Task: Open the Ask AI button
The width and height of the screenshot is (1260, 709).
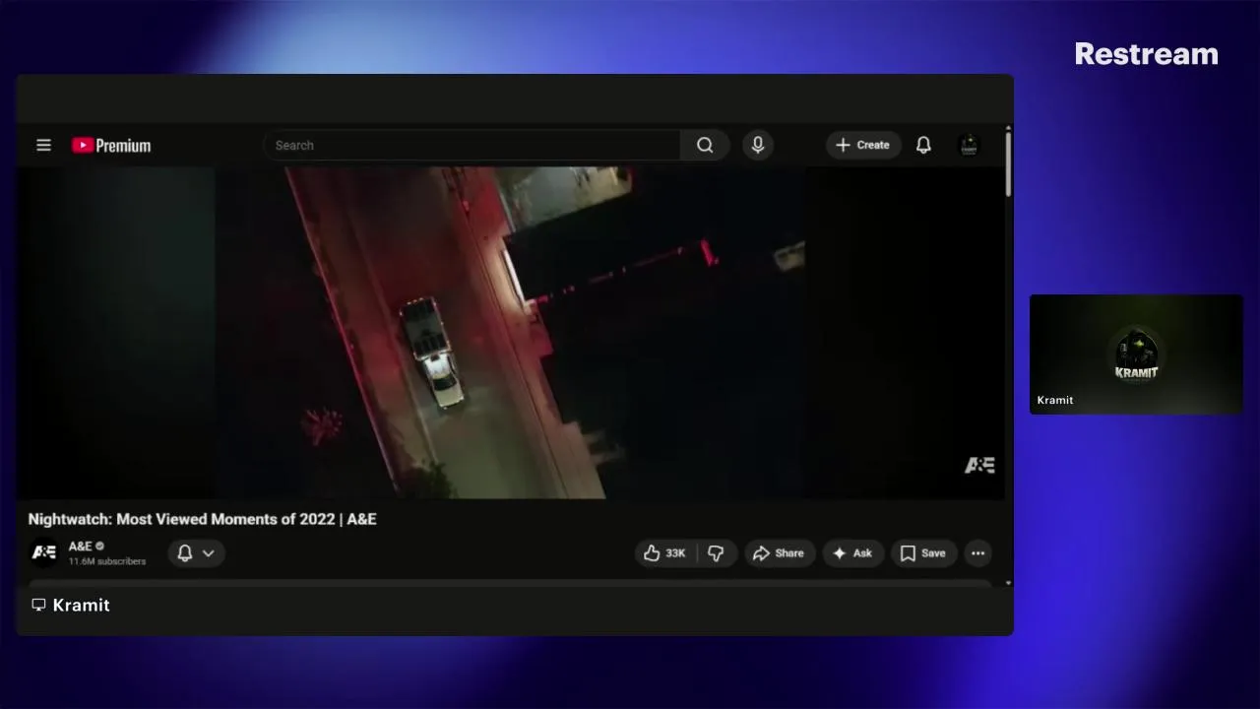Action: coord(853,553)
